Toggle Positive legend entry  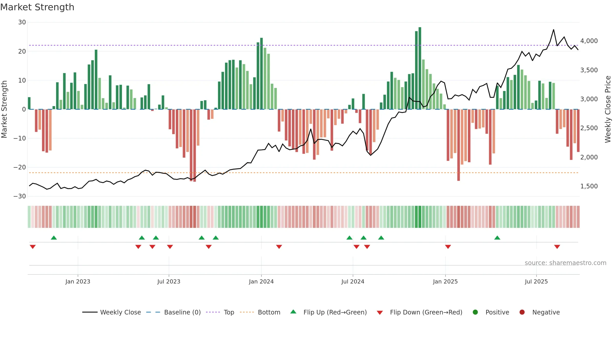coord(491,312)
